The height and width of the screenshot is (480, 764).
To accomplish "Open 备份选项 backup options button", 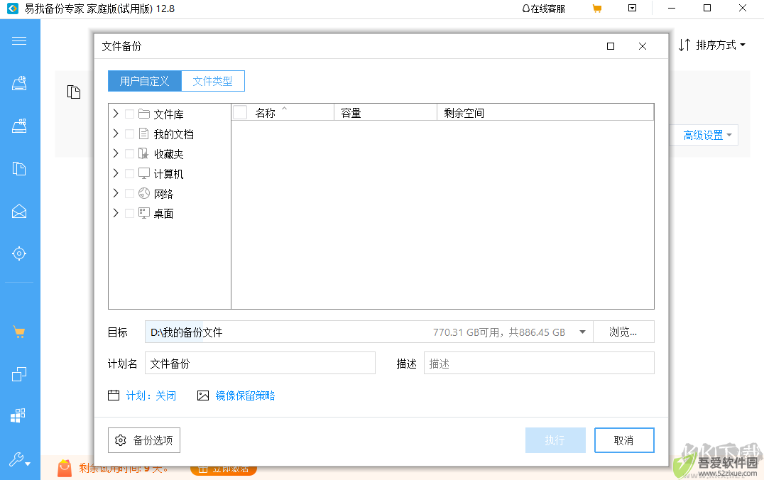I will pyautogui.click(x=143, y=440).
